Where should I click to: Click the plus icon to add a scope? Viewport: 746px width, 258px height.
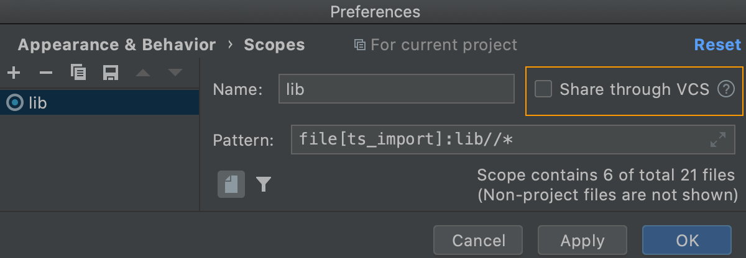(x=14, y=73)
